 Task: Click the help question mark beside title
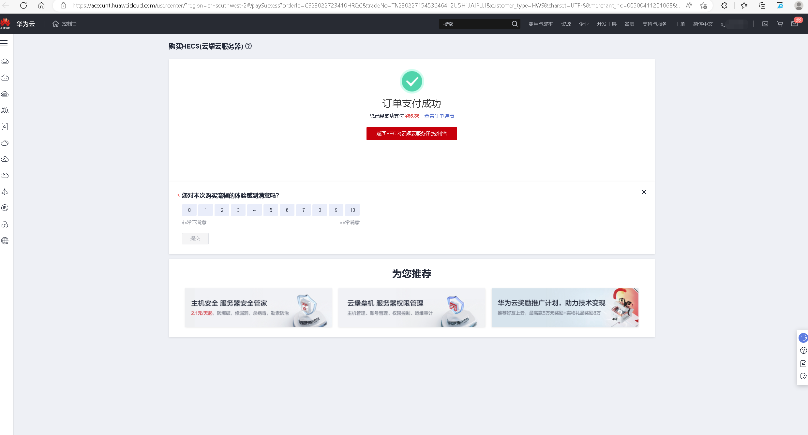pyautogui.click(x=248, y=46)
